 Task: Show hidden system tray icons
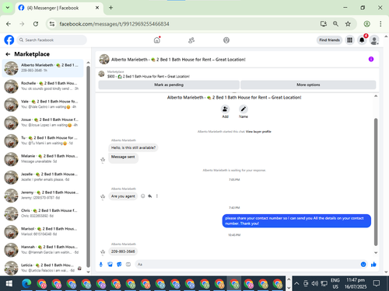point(296,283)
